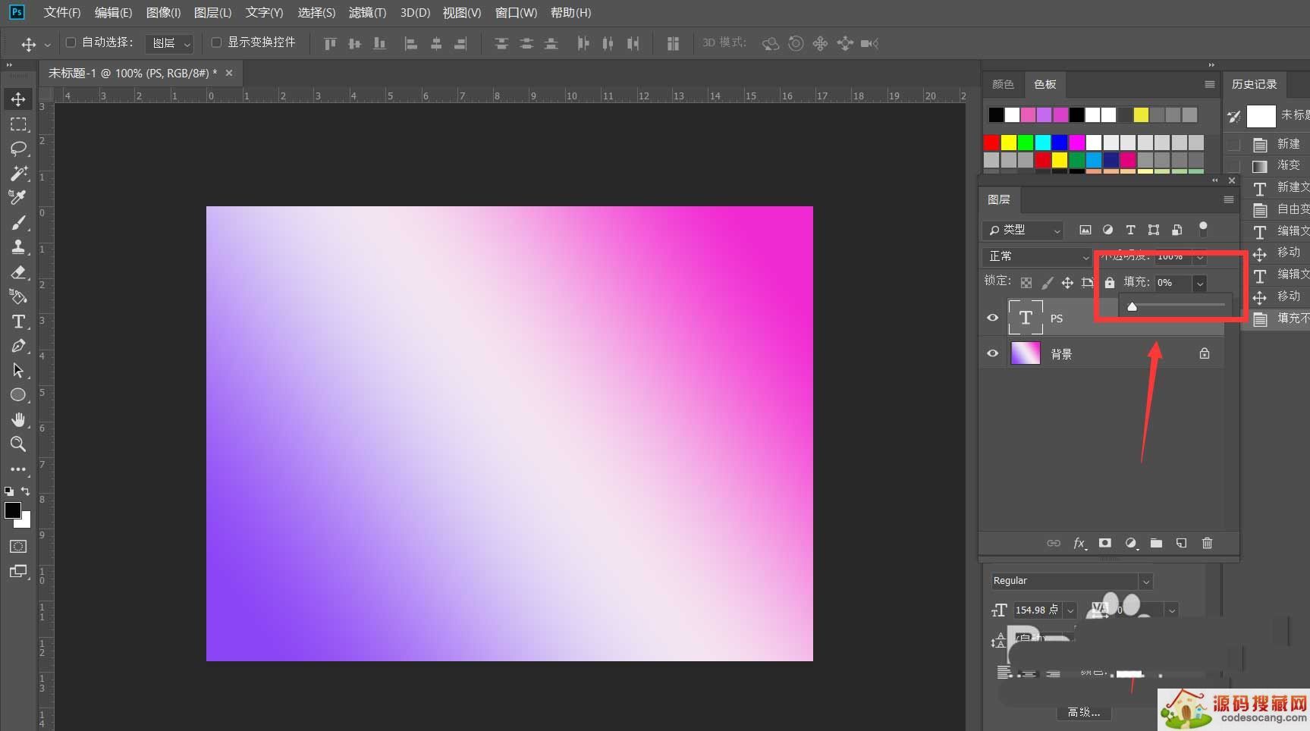This screenshot has height=731, width=1310.
Task: Open the fx layer style menu
Action: coord(1079,543)
